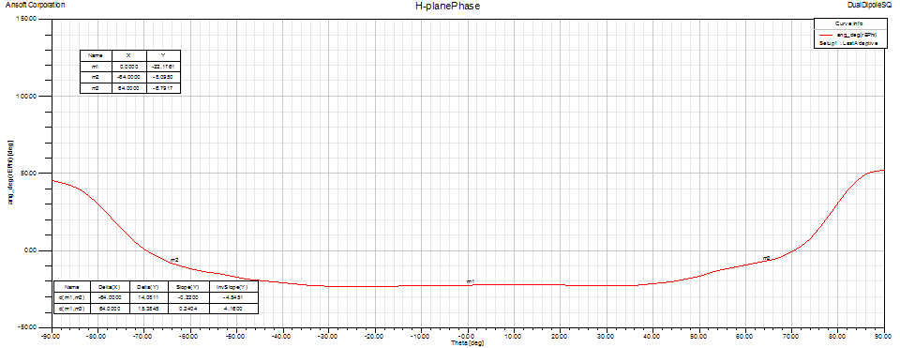
Task: Click the X column header in marker table
Action: (x=128, y=55)
